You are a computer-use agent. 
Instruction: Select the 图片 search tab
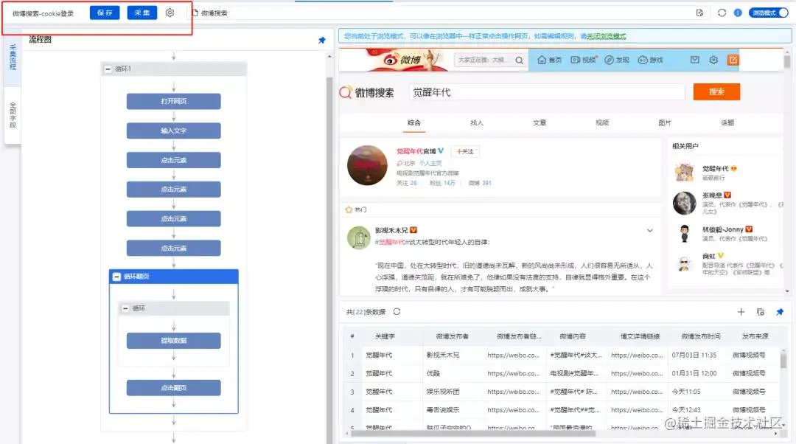click(665, 122)
